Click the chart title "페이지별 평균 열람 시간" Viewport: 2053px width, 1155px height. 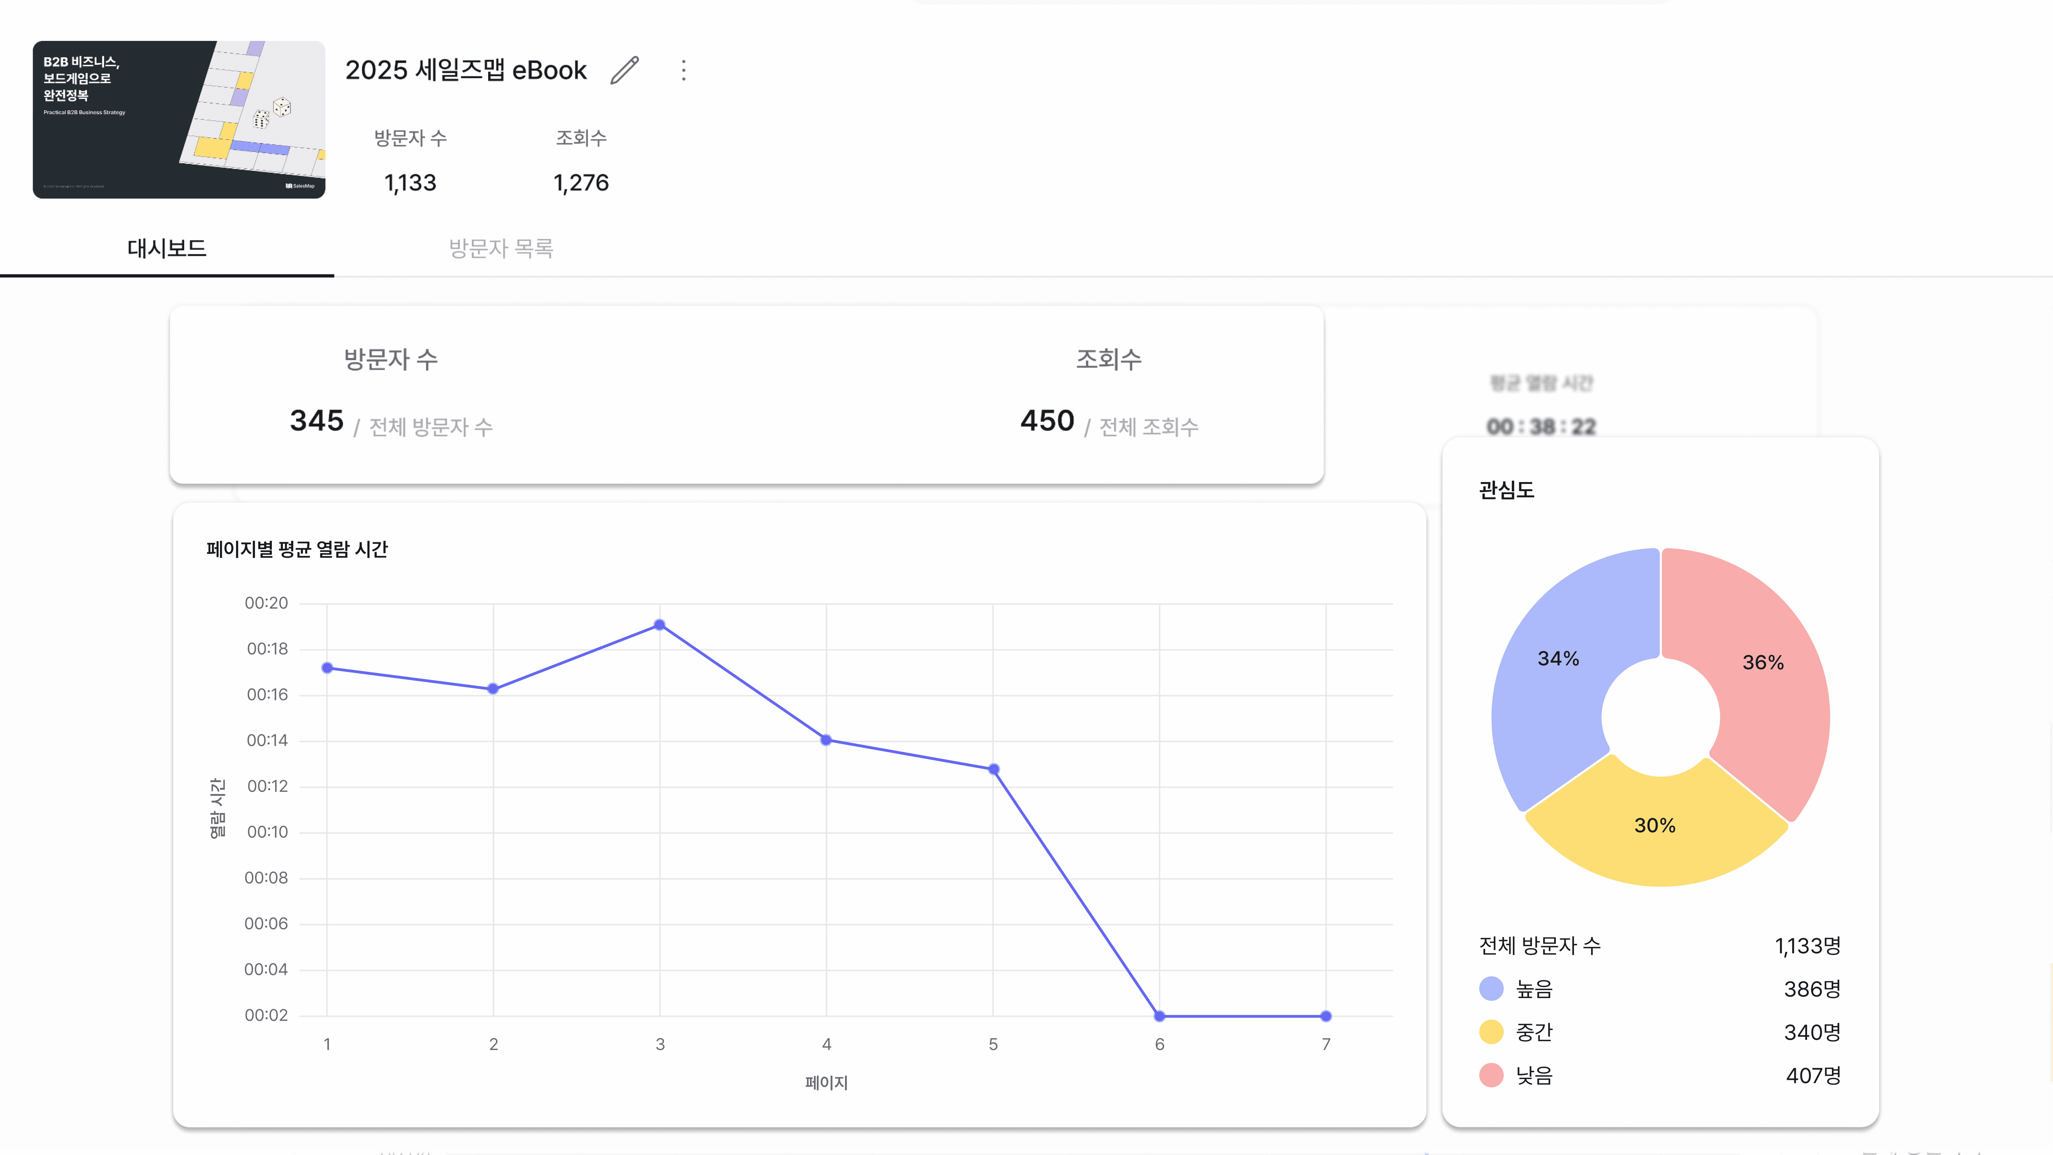(297, 549)
